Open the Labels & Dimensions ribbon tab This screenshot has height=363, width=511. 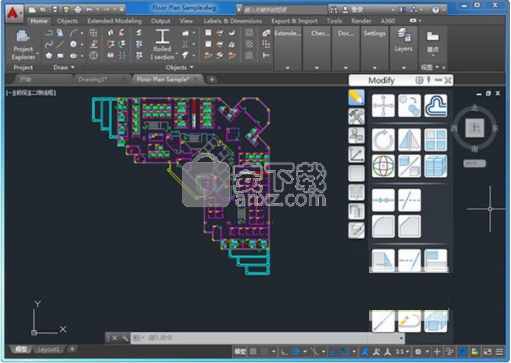point(233,21)
